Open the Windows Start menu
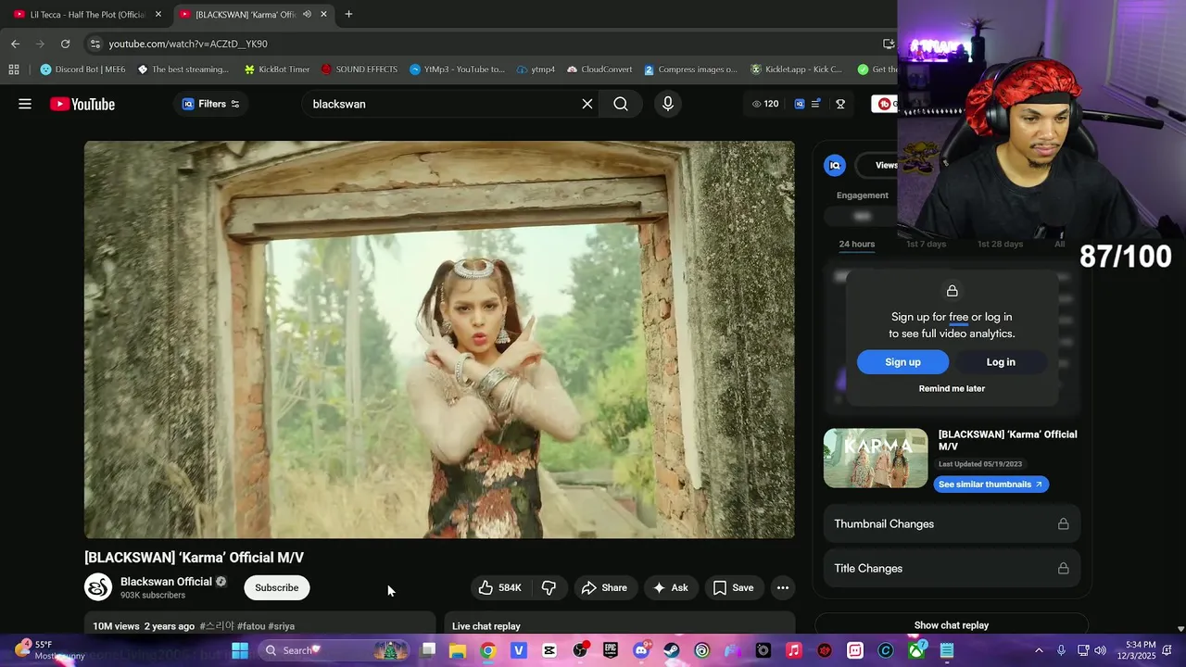The height and width of the screenshot is (667, 1186). (x=240, y=650)
